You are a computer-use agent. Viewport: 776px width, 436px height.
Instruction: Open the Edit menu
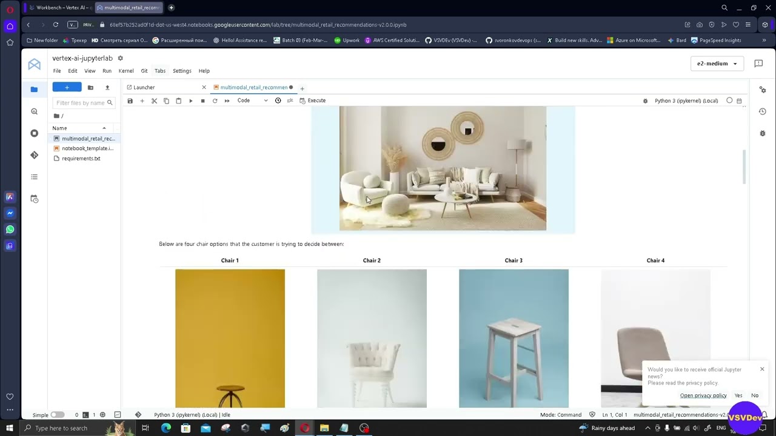tap(72, 71)
